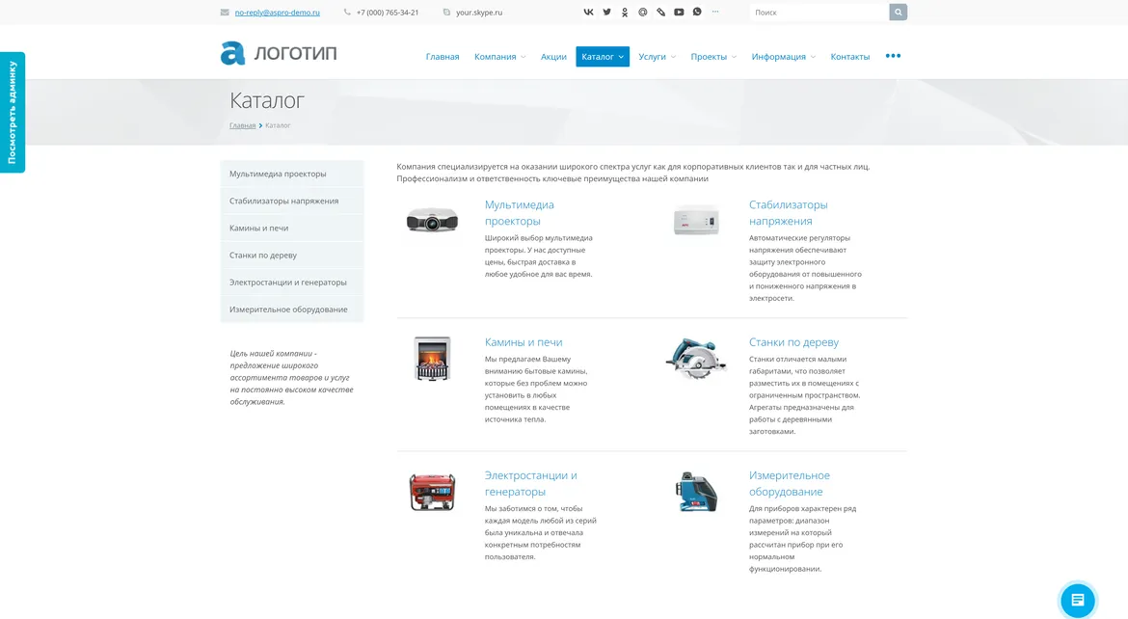Click the Mail.ru @ icon
Image resolution: width=1128 pixels, height=619 pixels.
pos(642,13)
